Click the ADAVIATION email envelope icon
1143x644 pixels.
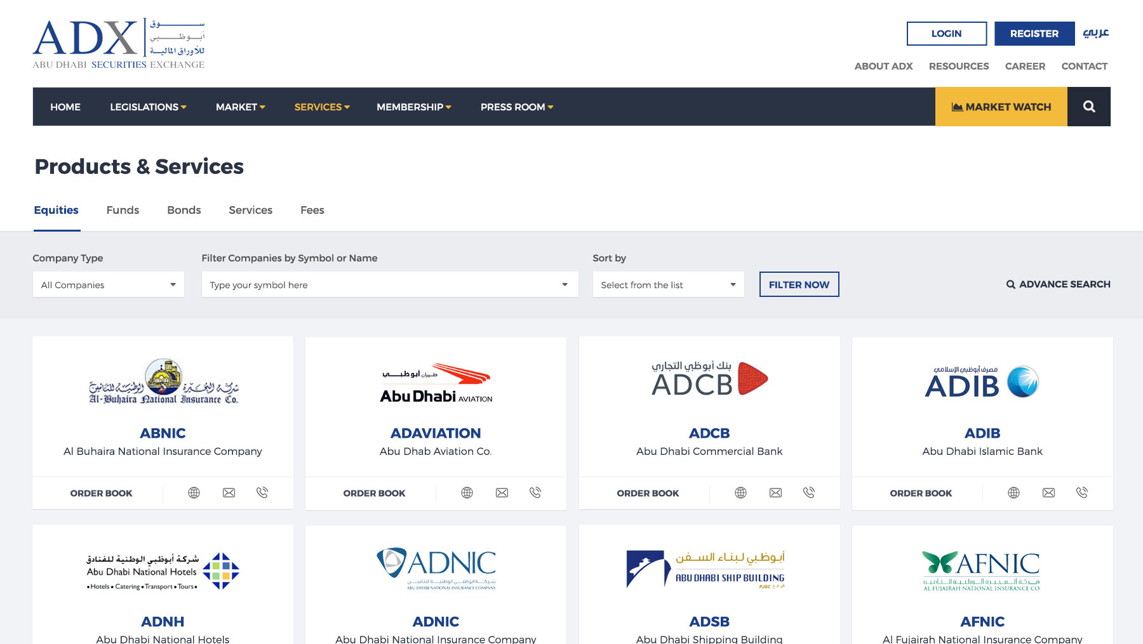coord(502,493)
